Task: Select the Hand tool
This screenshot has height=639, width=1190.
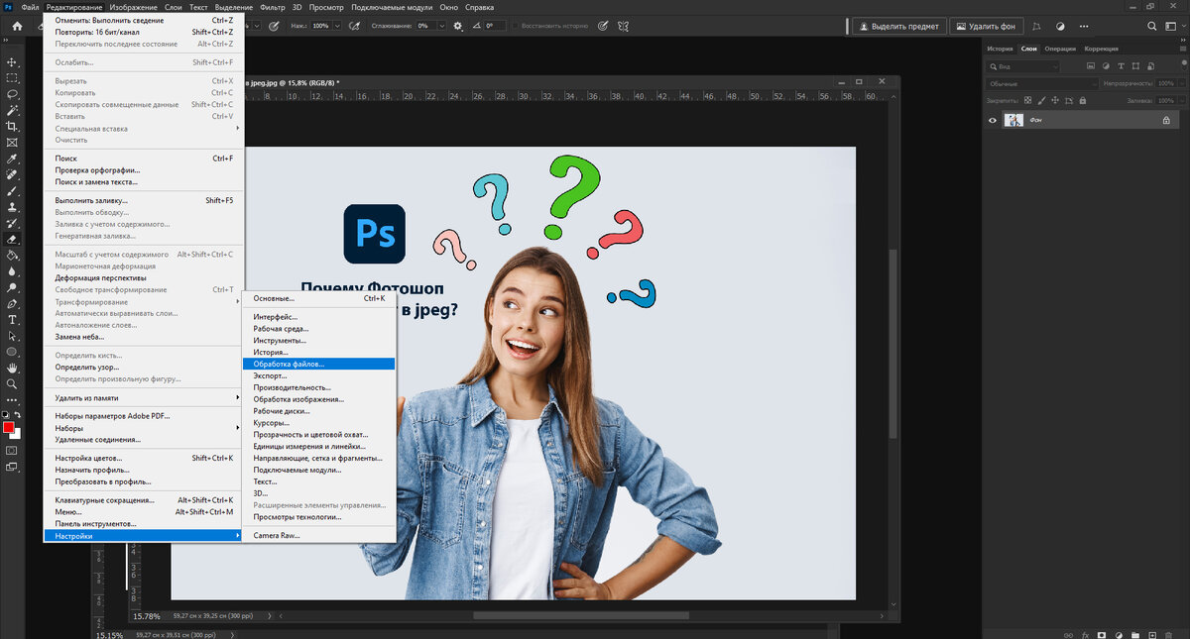Action: [13, 368]
